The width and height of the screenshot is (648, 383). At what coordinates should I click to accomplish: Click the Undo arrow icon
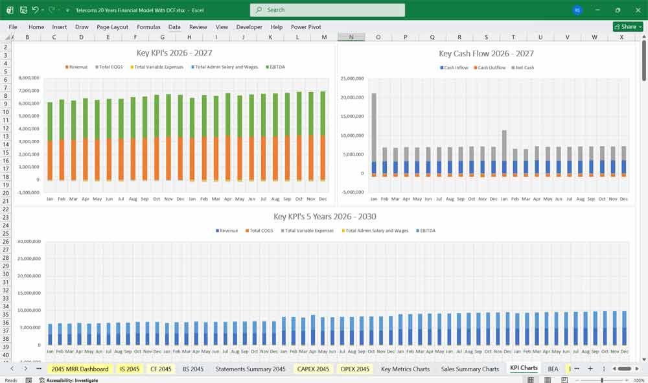click(35, 10)
